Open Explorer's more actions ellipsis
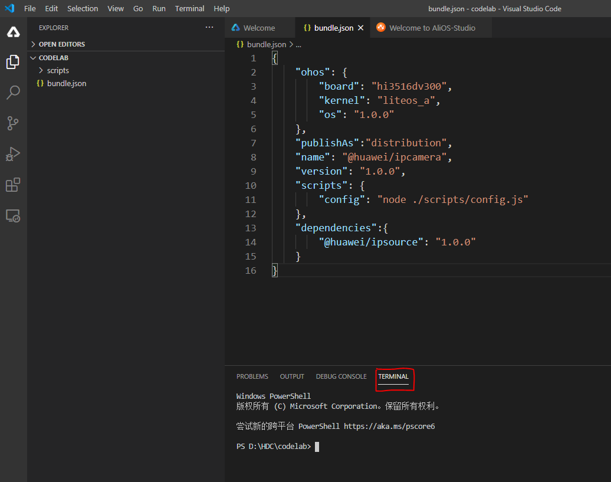 coord(209,28)
